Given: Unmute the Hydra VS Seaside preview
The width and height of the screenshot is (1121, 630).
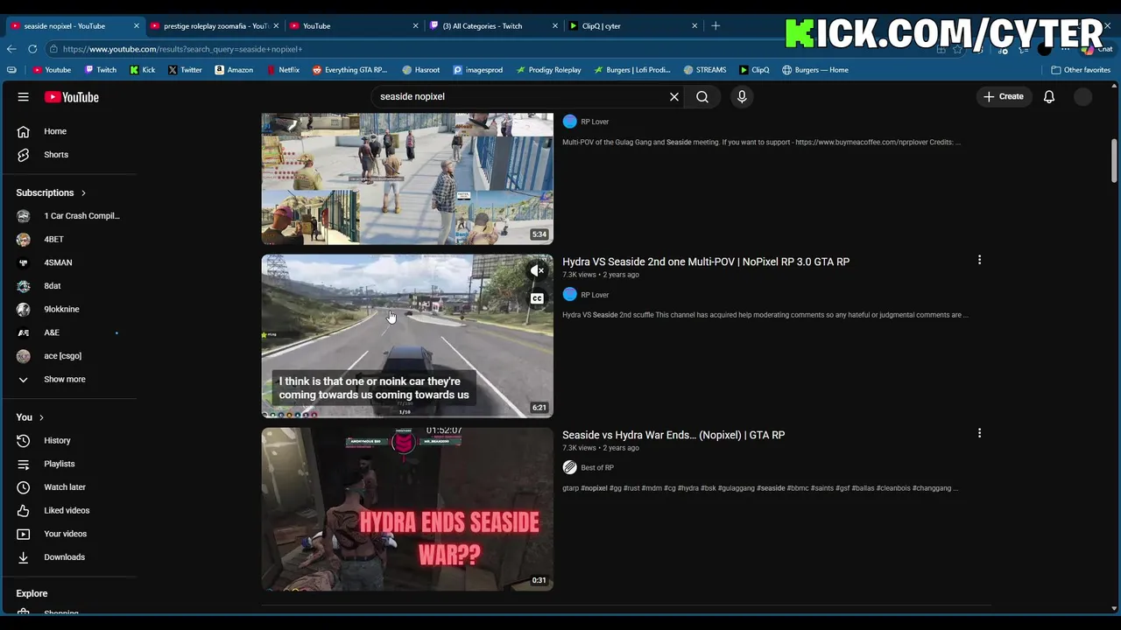Looking at the screenshot, I should [537, 271].
